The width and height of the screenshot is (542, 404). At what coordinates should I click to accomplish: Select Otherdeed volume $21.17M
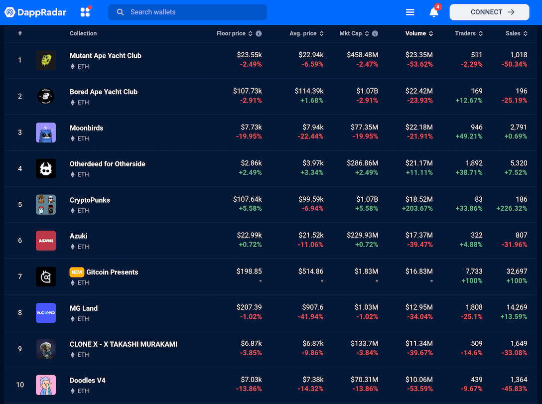tap(419, 163)
